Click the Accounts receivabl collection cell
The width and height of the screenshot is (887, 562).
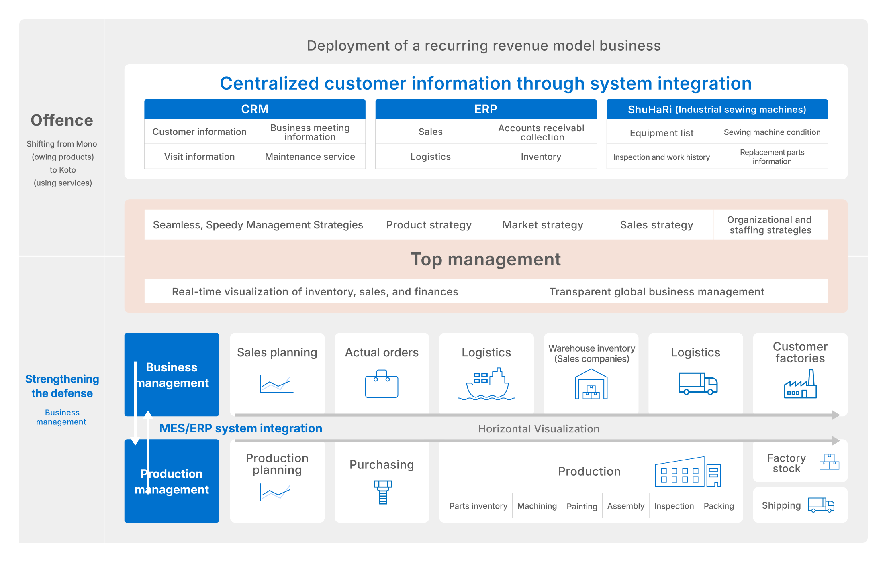click(541, 132)
